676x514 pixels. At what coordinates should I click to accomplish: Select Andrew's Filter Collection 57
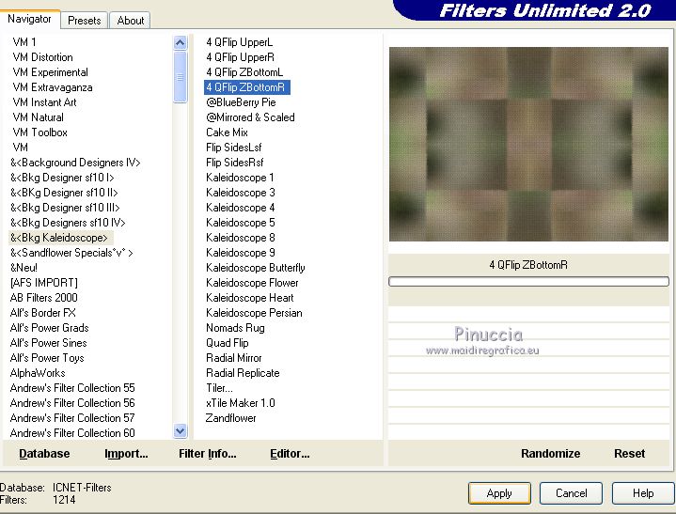[x=72, y=418]
